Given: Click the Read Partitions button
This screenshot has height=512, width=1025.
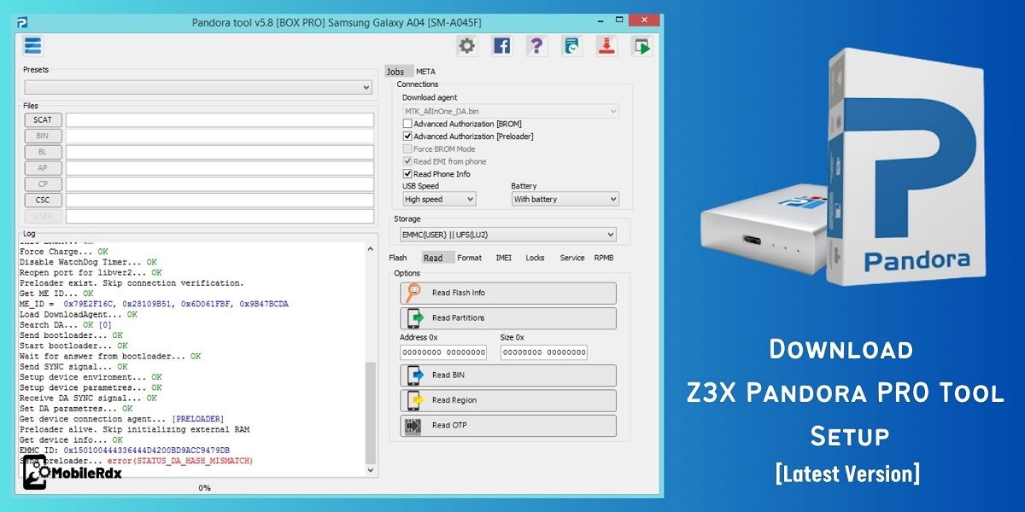Looking at the screenshot, I should click(x=507, y=318).
